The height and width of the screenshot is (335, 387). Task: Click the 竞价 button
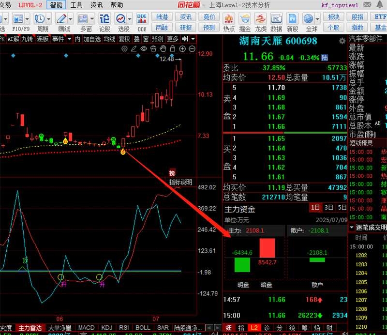click(x=209, y=17)
